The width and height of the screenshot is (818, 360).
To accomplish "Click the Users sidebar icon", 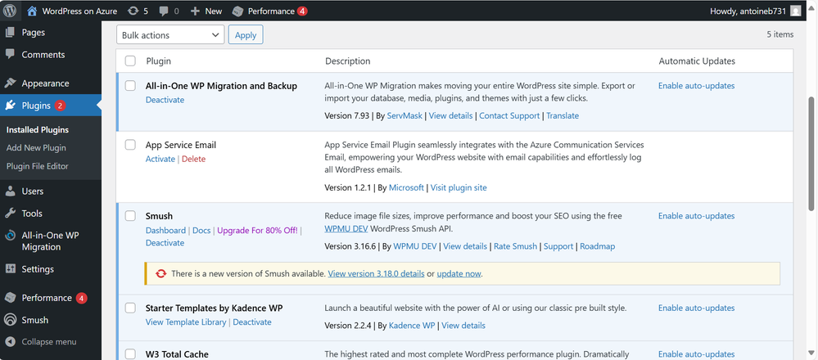I will click(x=10, y=191).
